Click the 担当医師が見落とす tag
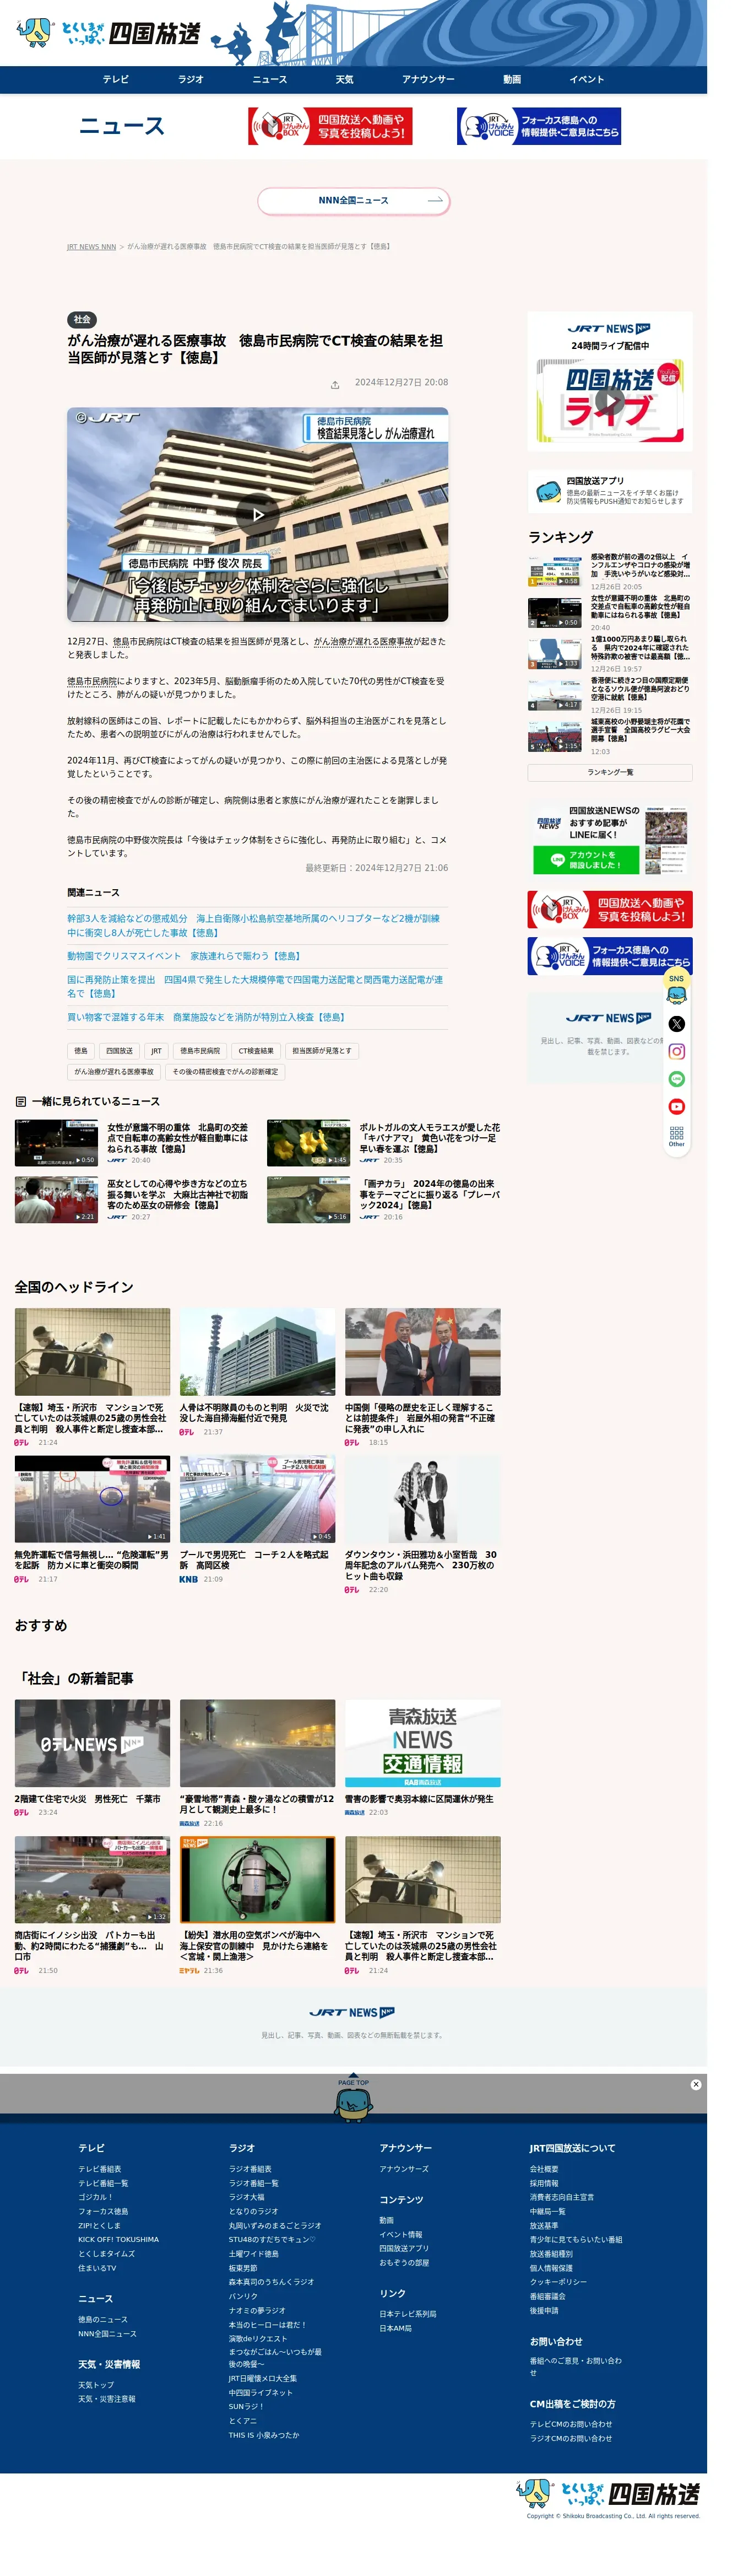Image resolution: width=749 pixels, height=2576 pixels. [x=322, y=1051]
